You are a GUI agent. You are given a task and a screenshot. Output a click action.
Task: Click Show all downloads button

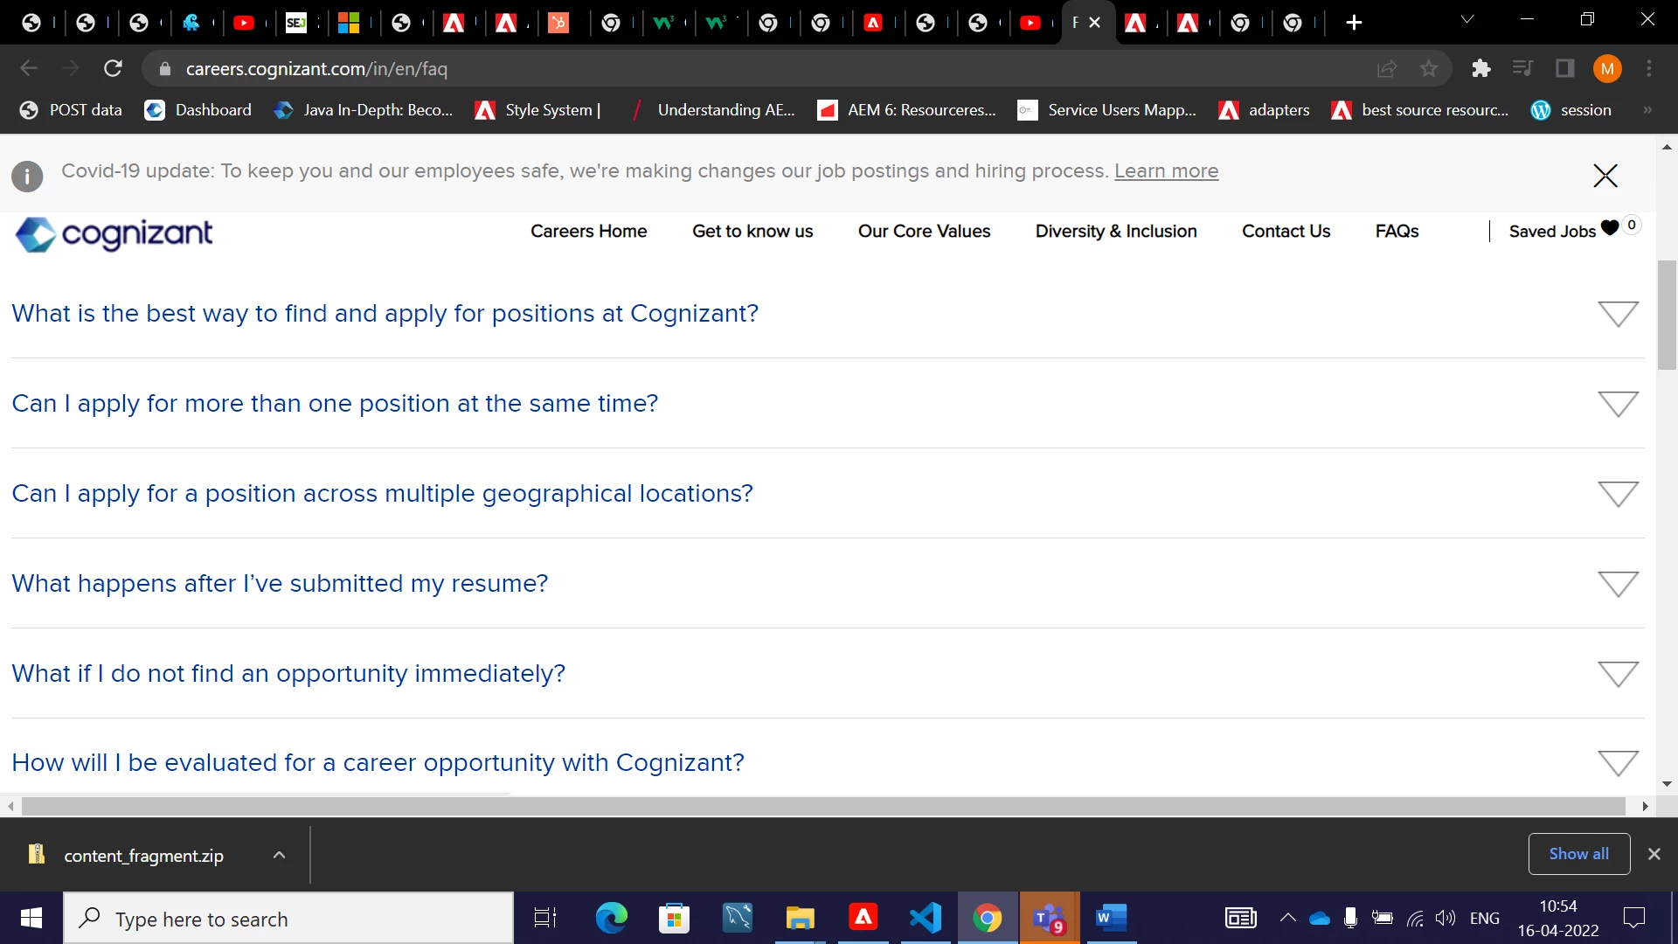pos(1578,854)
